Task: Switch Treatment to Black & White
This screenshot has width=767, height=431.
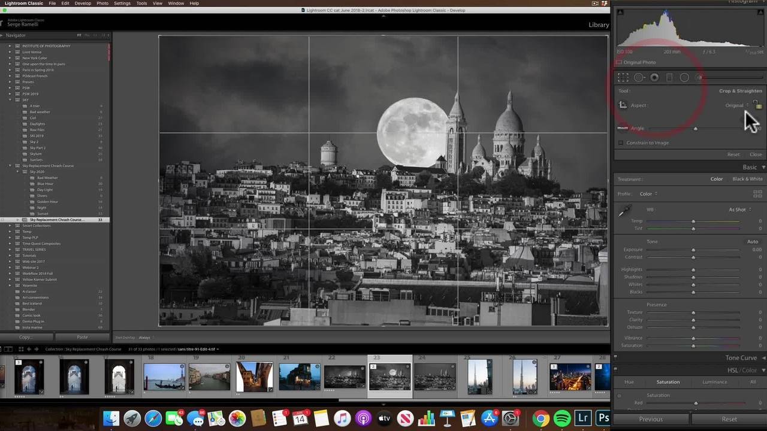Action: tap(747, 179)
